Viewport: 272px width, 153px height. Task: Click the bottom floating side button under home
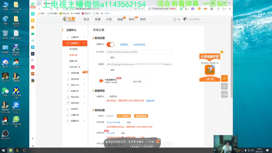[224, 94]
